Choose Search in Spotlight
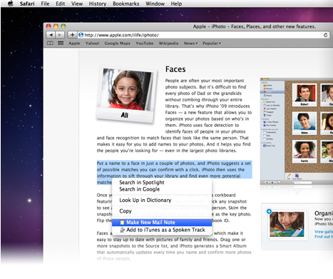 (x=162, y=183)
